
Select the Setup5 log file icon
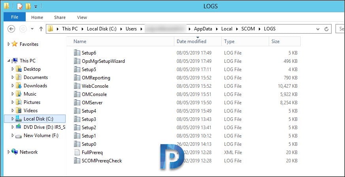tap(77, 70)
